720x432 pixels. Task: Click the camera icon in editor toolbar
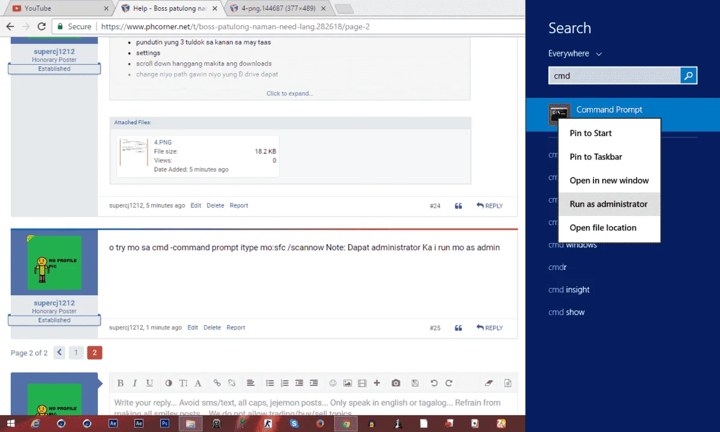tap(396, 383)
